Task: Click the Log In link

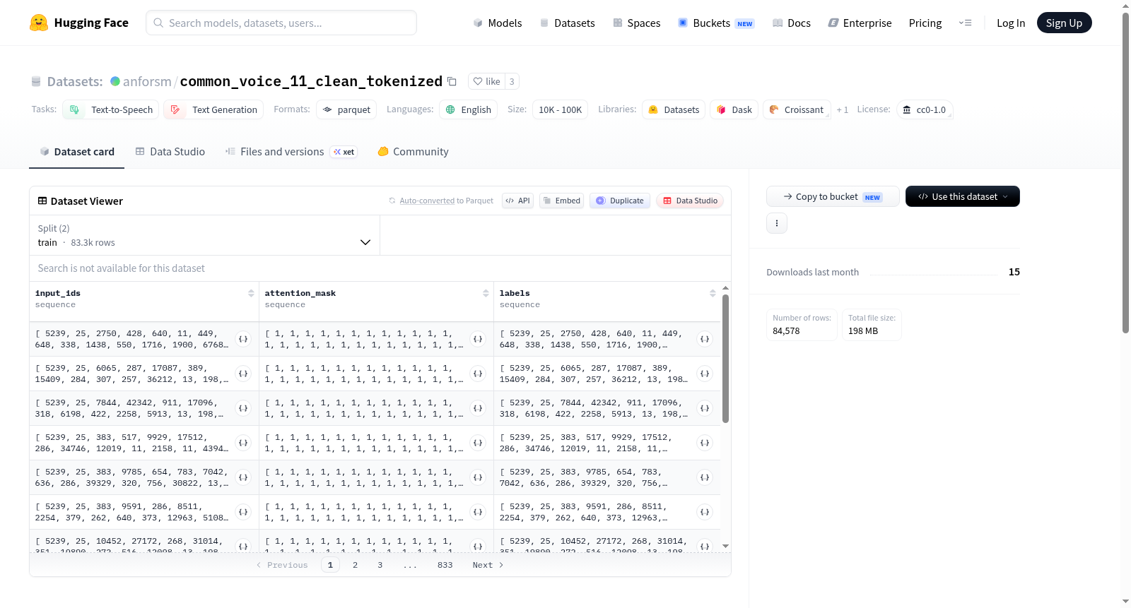Action: pyautogui.click(x=1011, y=23)
